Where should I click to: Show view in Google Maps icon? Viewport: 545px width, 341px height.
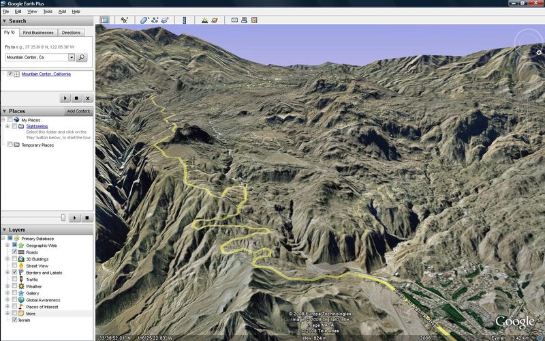click(x=254, y=20)
